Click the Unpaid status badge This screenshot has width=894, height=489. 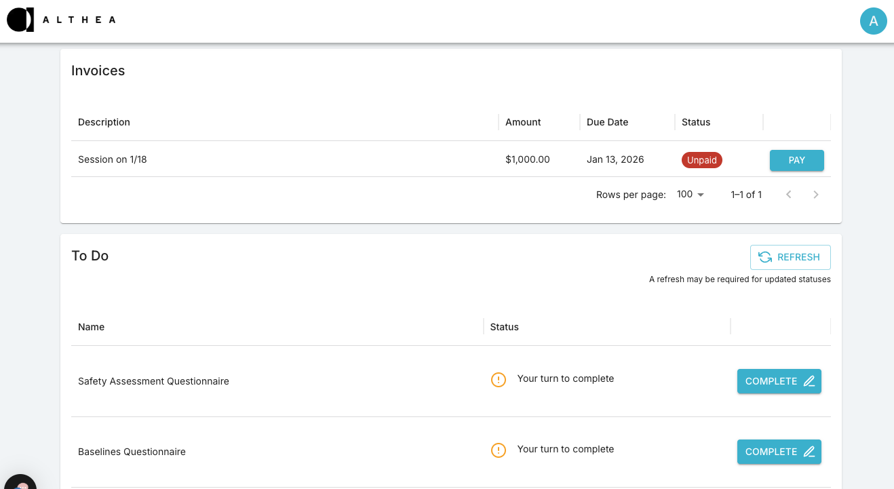(701, 161)
